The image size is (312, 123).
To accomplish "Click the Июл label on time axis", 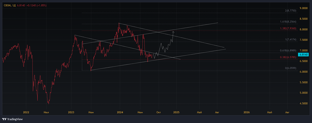I will point(46,112).
